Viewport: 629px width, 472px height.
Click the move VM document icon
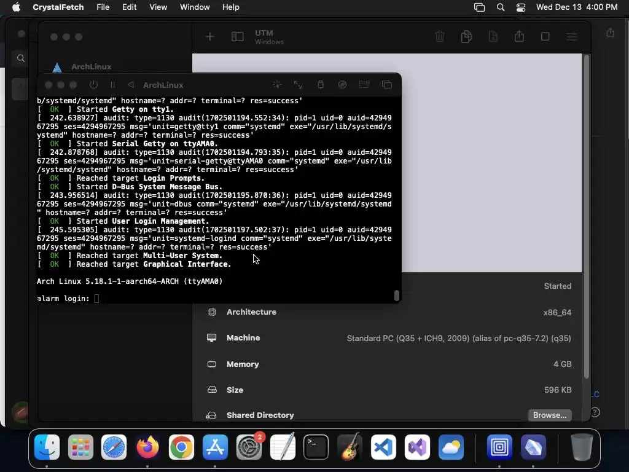[493, 36]
